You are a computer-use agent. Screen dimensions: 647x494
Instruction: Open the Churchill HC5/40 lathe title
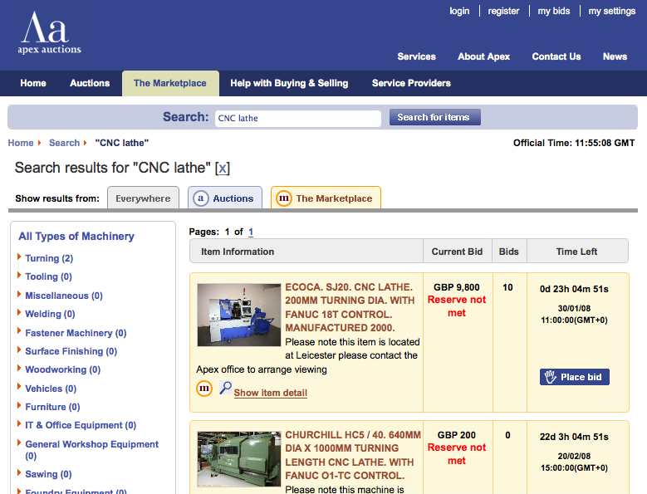(x=353, y=455)
